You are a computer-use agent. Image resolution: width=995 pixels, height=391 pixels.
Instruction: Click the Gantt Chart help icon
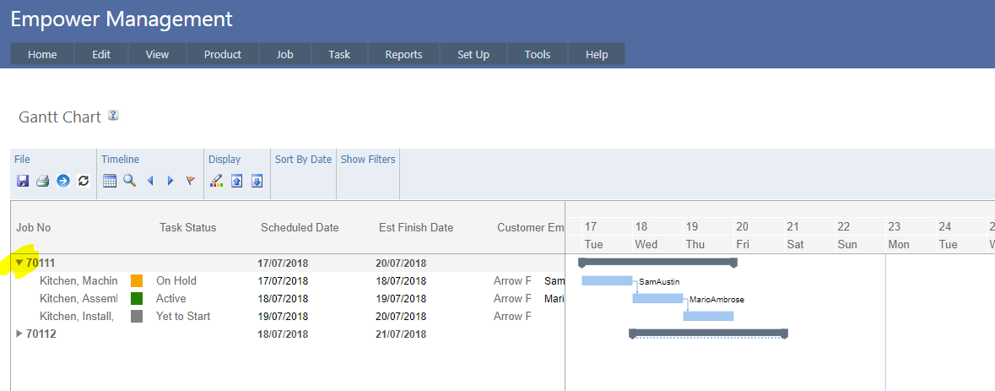113,116
